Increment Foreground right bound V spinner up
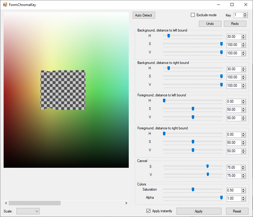Screen dimensions: 253x217 pos(243,150)
